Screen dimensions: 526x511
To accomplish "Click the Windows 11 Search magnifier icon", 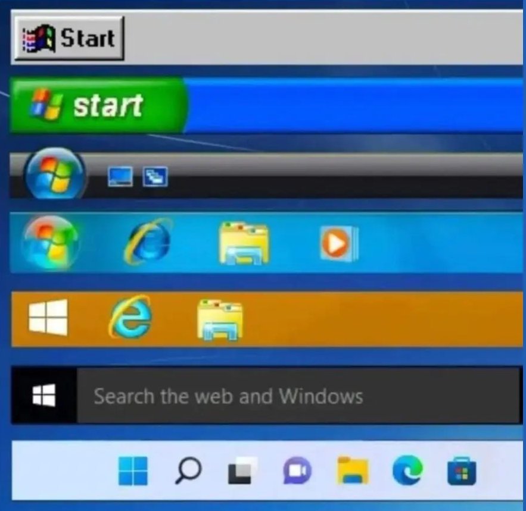I will tap(188, 471).
